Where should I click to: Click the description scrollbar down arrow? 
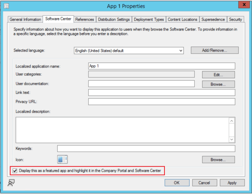pyautogui.click(x=232, y=139)
